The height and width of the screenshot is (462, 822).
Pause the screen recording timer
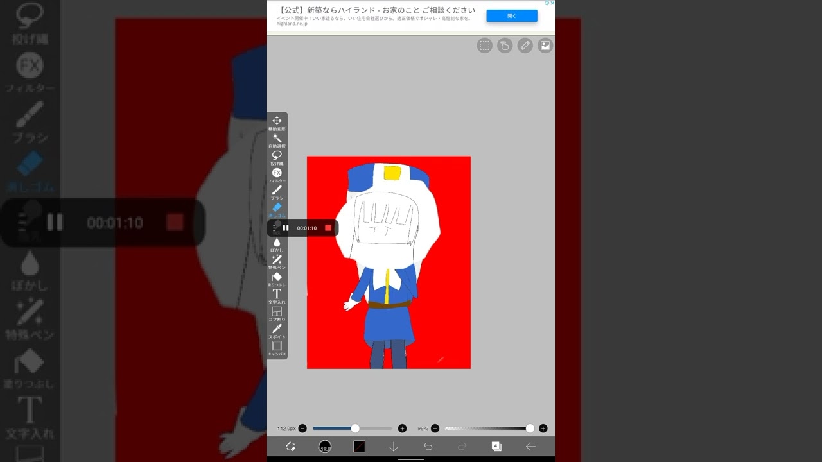pos(286,228)
